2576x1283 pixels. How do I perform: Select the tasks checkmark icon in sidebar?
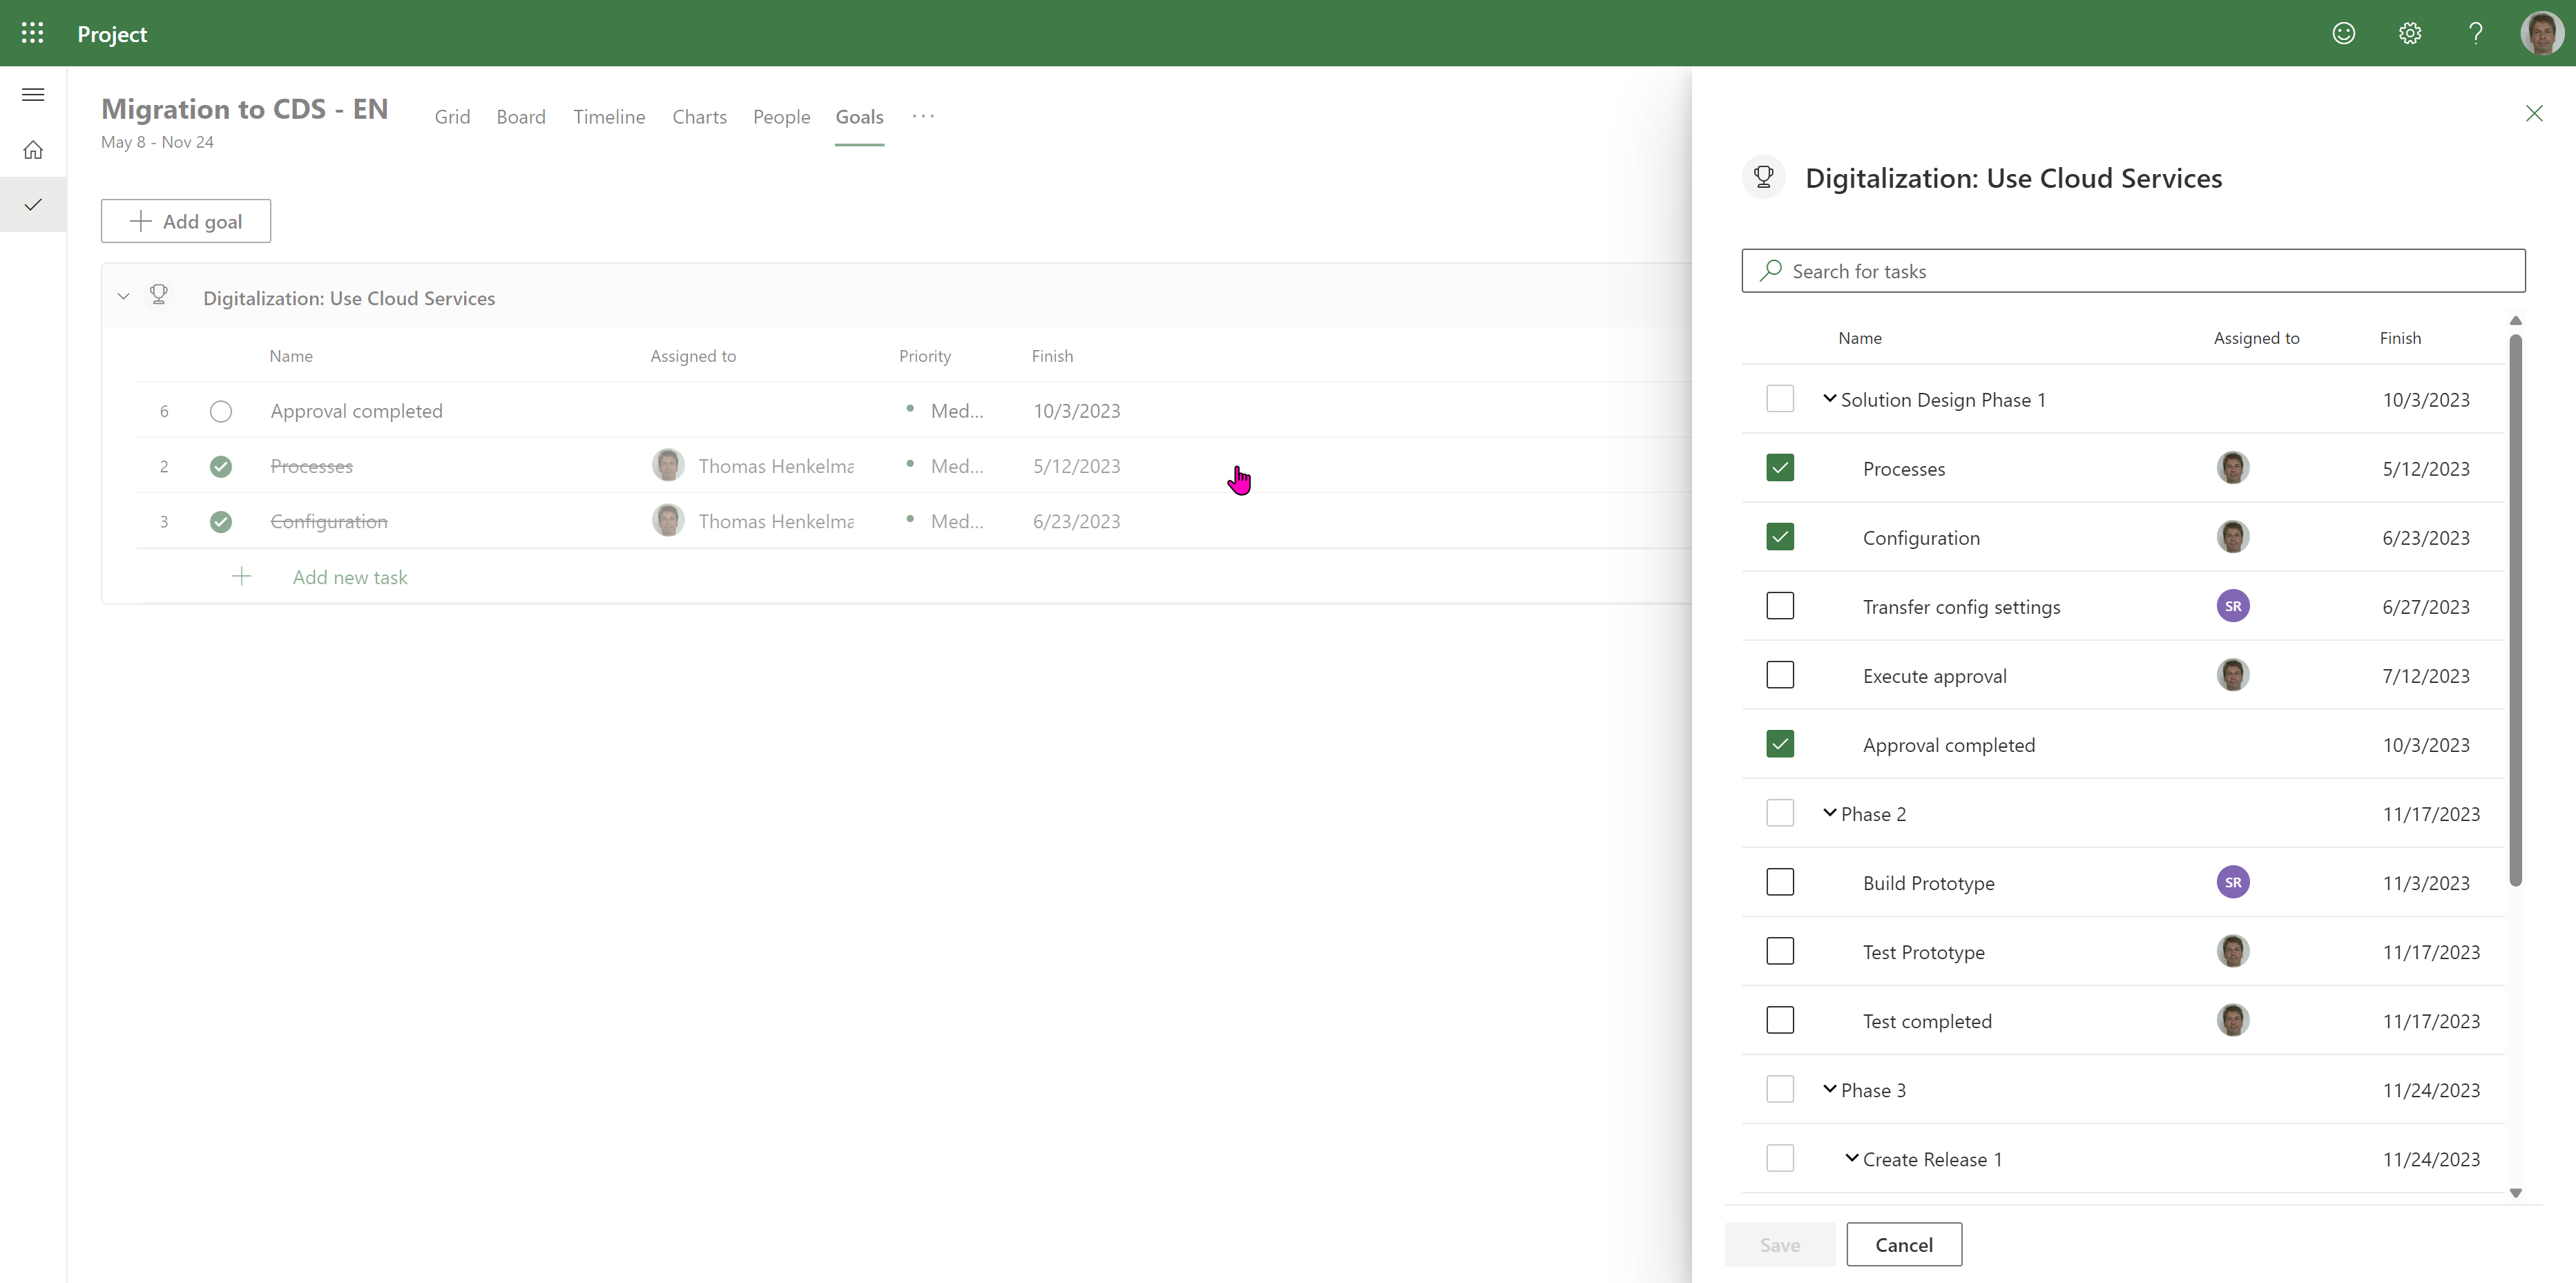(33, 204)
